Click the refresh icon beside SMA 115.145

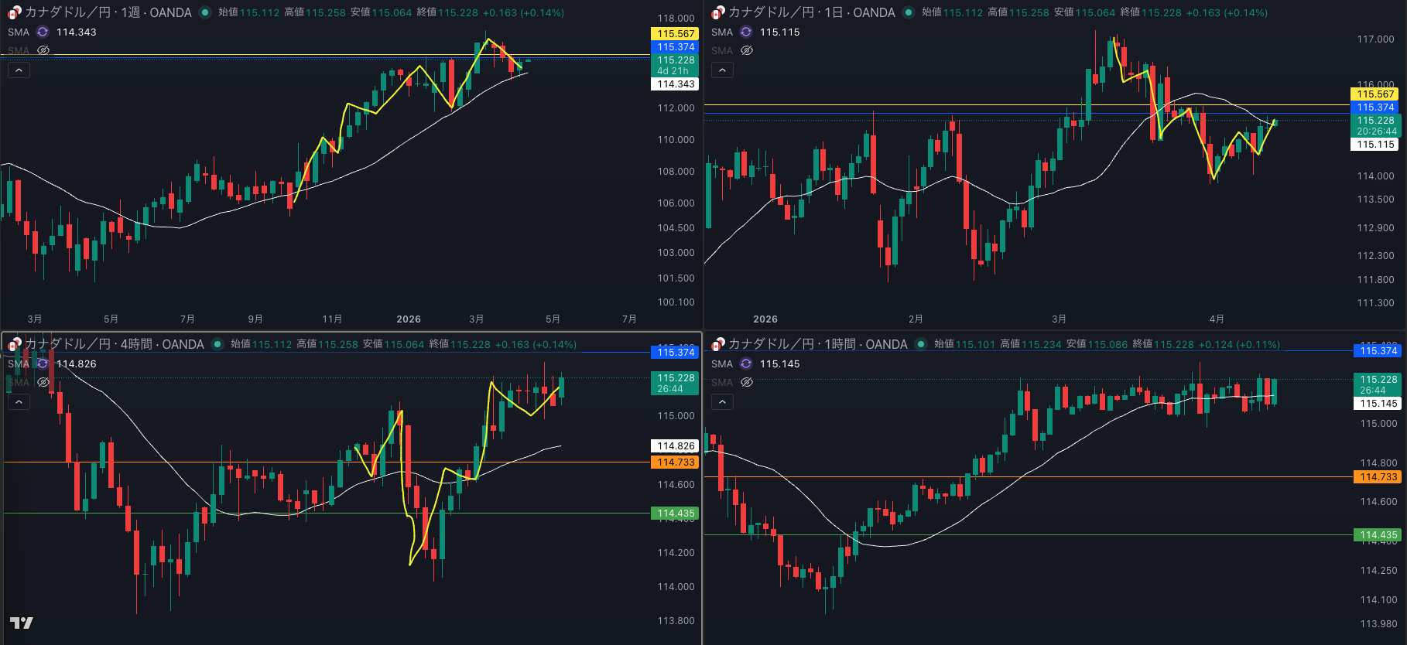point(746,363)
